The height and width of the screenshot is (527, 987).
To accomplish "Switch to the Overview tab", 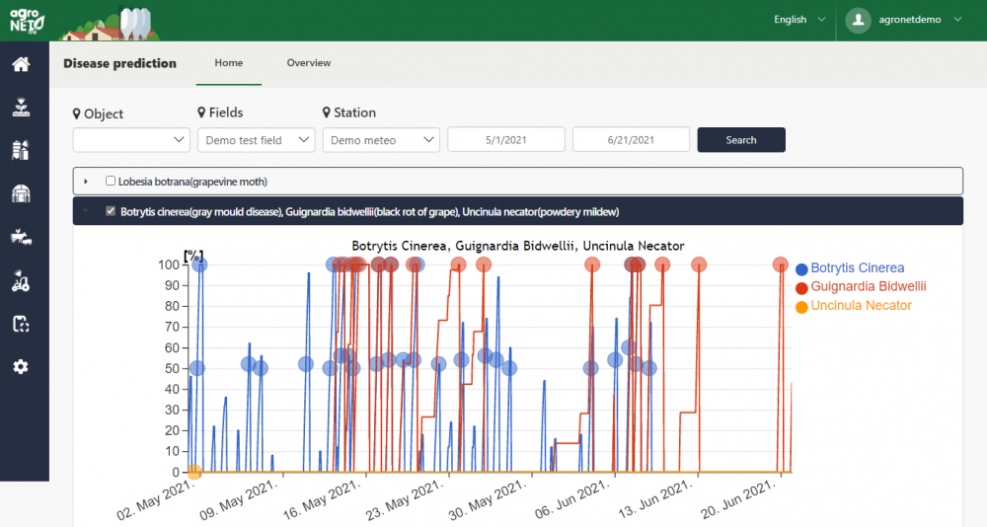I will 308,63.
